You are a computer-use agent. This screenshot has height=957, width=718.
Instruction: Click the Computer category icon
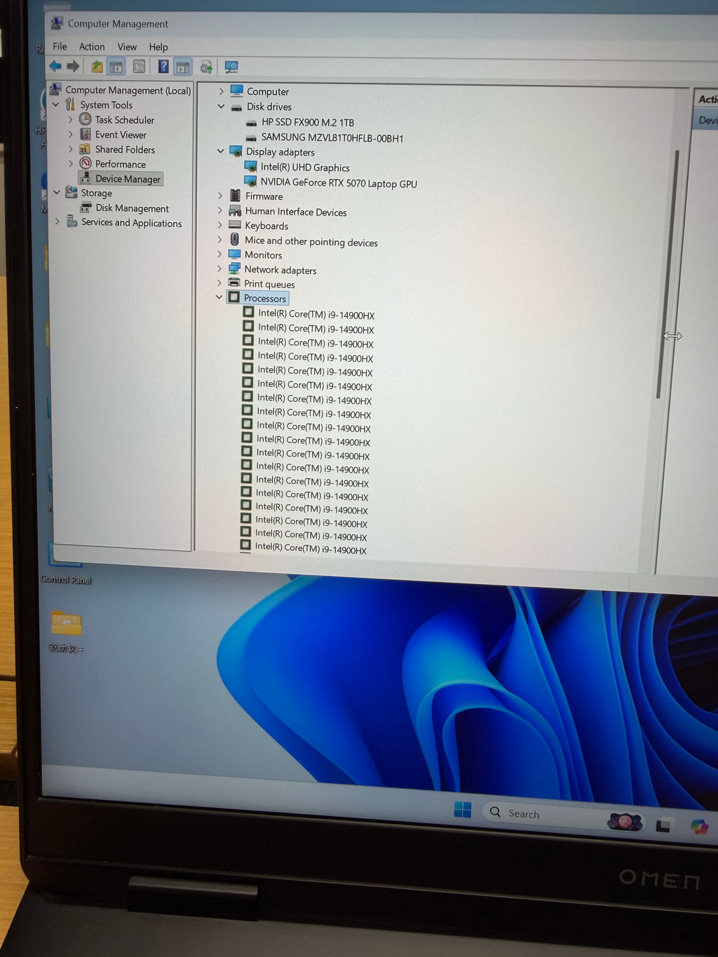(x=236, y=90)
